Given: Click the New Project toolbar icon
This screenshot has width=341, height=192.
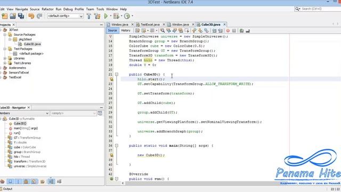Looking at the screenshot, I should click(5, 16).
